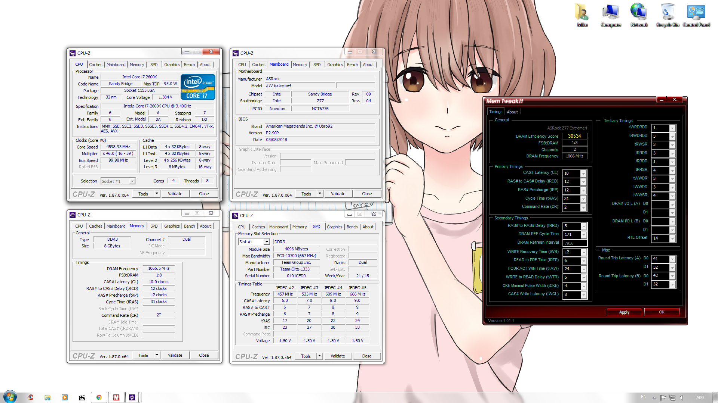Expand Tools dropdown arrow in the SPD window
The height and width of the screenshot is (403, 718).
(319, 356)
